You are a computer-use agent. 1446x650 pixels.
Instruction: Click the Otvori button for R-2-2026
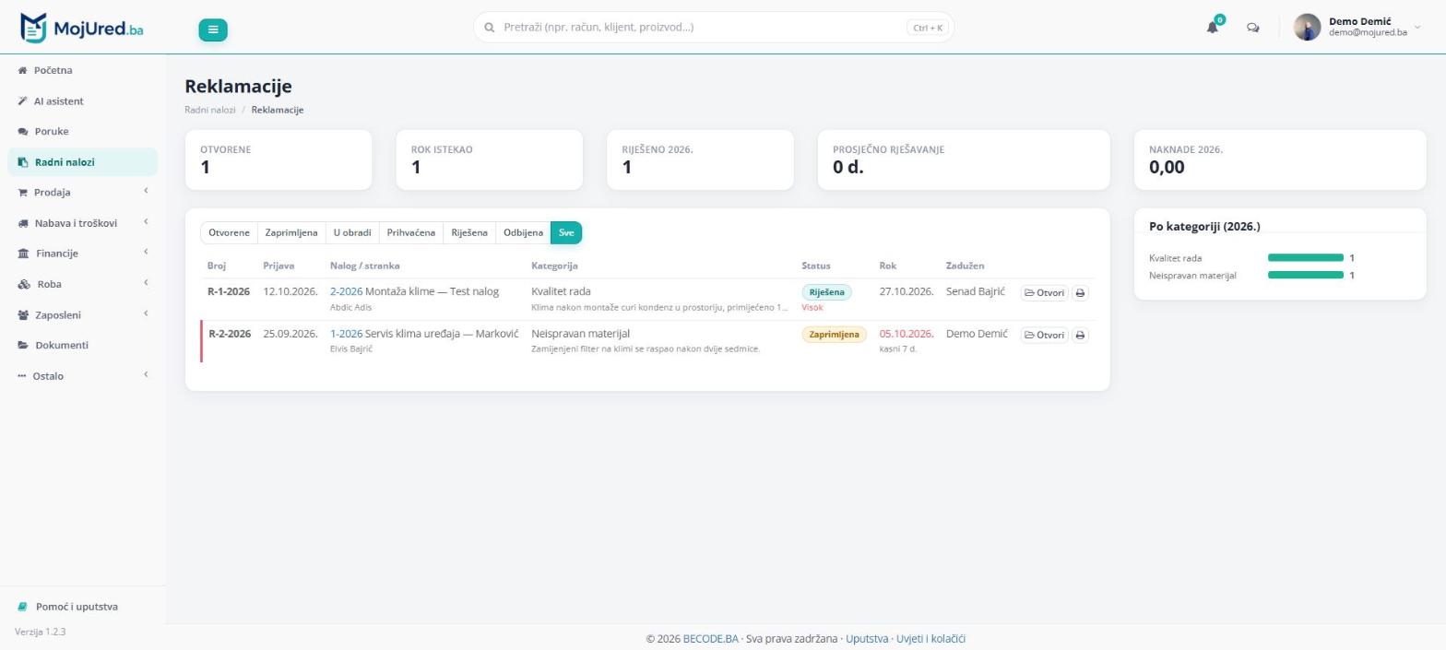(x=1044, y=335)
